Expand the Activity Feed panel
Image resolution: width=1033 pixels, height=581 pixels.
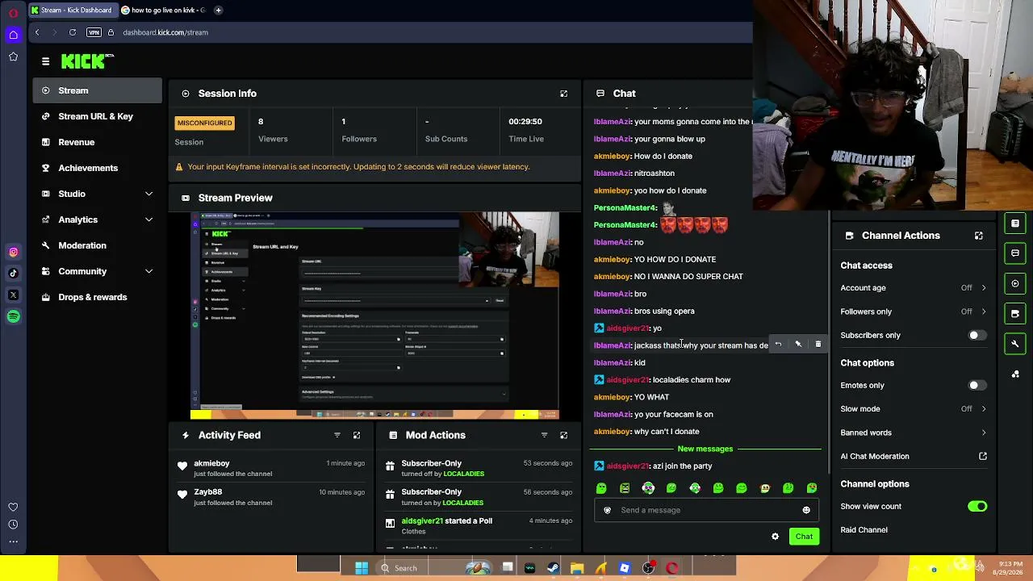pos(357,435)
